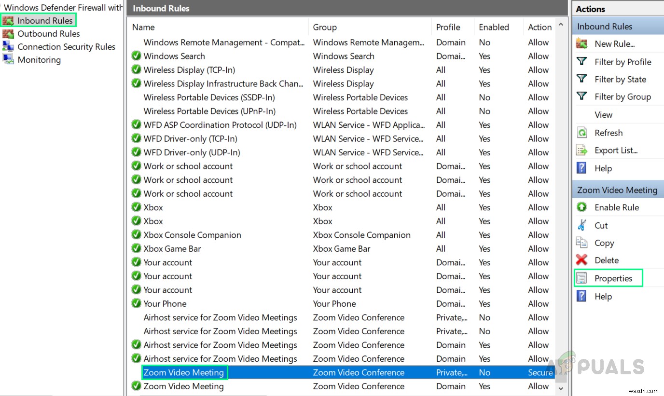Click the Monitoring icon in the tree
Screen dimensions: 664x396
8,60
